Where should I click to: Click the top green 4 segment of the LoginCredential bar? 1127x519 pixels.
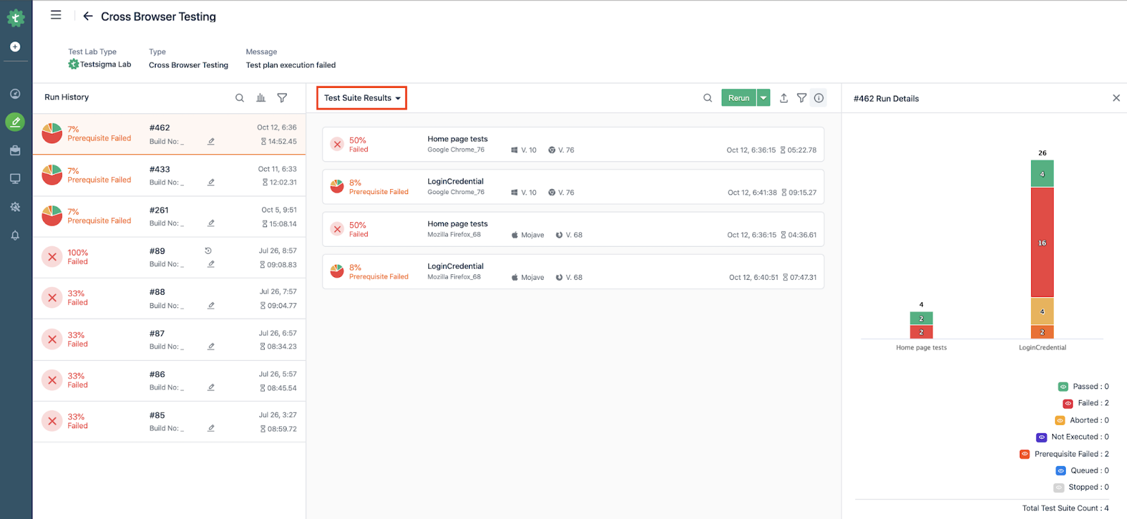pyautogui.click(x=1042, y=174)
